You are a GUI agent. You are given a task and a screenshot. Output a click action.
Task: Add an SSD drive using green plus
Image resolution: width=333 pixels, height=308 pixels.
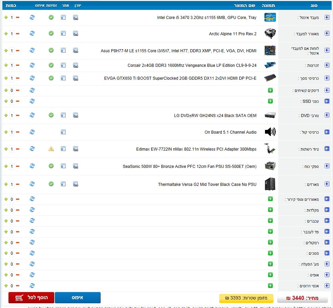[270, 101]
